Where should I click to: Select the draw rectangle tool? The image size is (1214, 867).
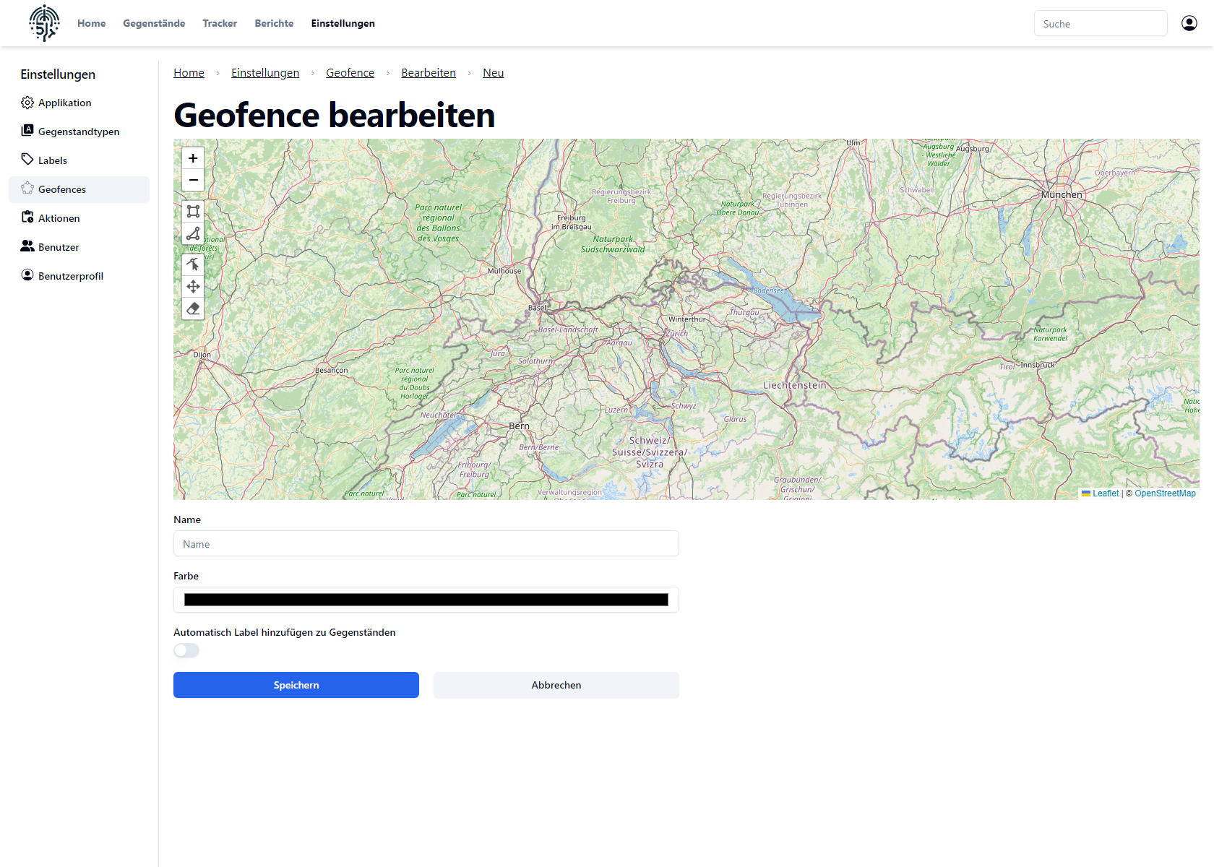point(193,212)
